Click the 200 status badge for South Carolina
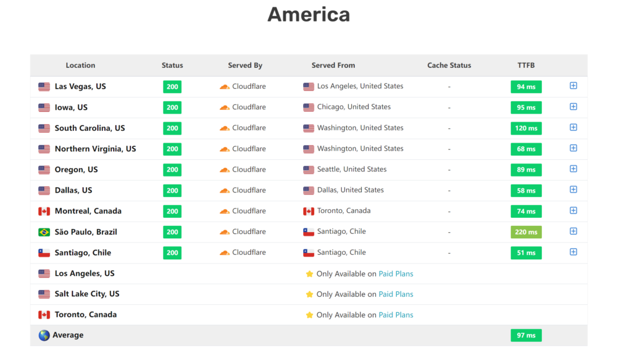The height and width of the screenshot is (358, 632). (x=172, y=128)
